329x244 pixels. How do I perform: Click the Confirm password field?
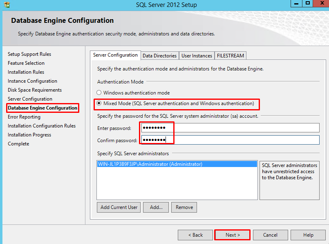[231, 140]
